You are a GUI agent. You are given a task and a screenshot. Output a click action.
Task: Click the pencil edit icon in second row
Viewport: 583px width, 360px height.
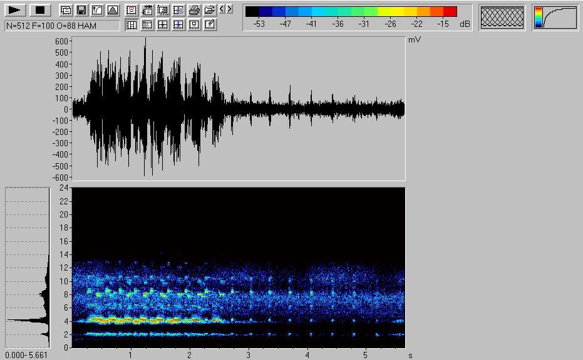pyautogui.click(x=210, y=25)
